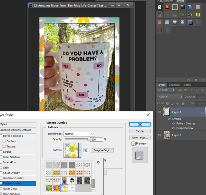Image resolution: width=206 pixels, height=195 pixels.
Task: Lock transparent pixels icon
Action: coord(167,104)
